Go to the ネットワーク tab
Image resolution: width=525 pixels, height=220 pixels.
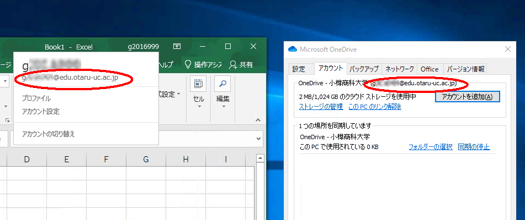click(399, 69)
